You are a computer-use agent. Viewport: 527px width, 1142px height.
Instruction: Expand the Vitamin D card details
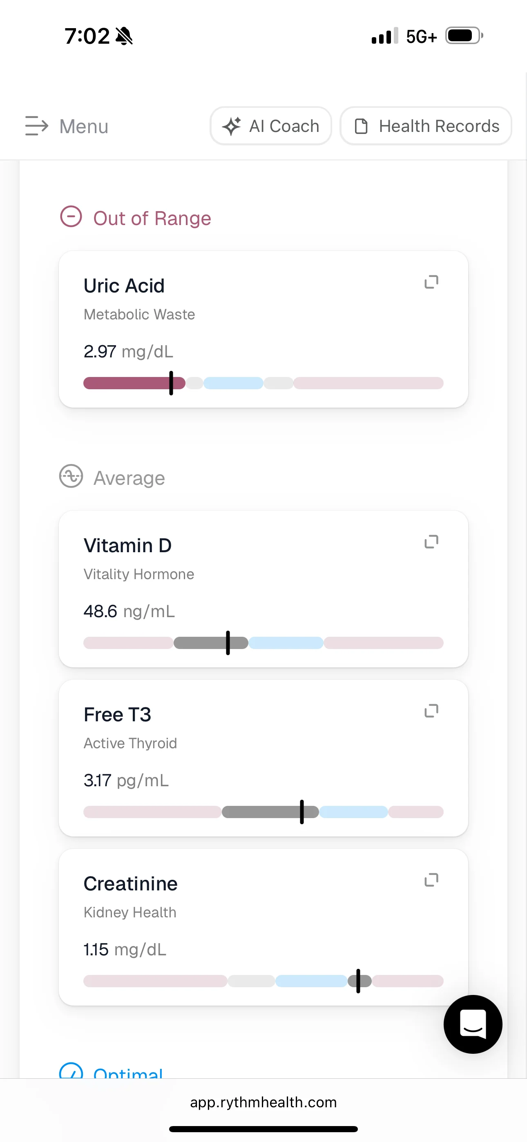(x=431, y=542)
